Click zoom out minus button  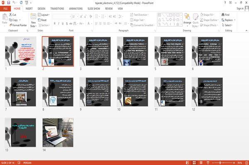click(213, 163)
